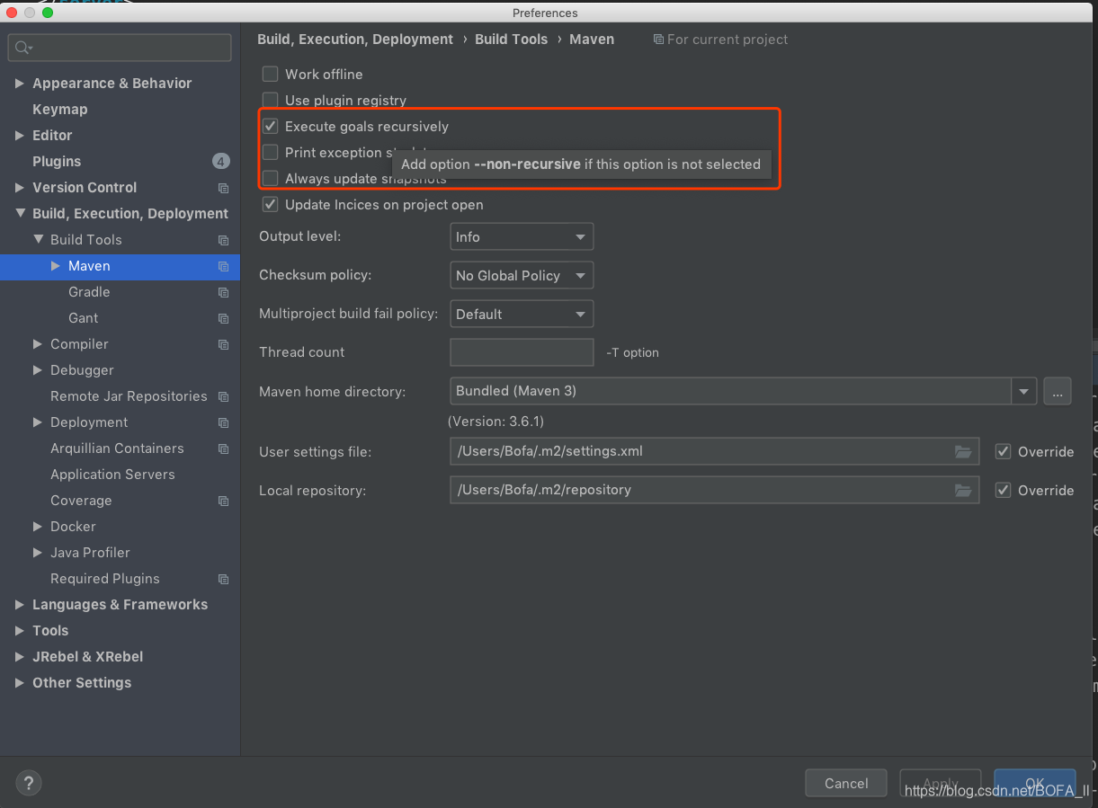Click browse '...' button for Maven home
This screenshot has width=1098, height=808.
pos(1058,391)
